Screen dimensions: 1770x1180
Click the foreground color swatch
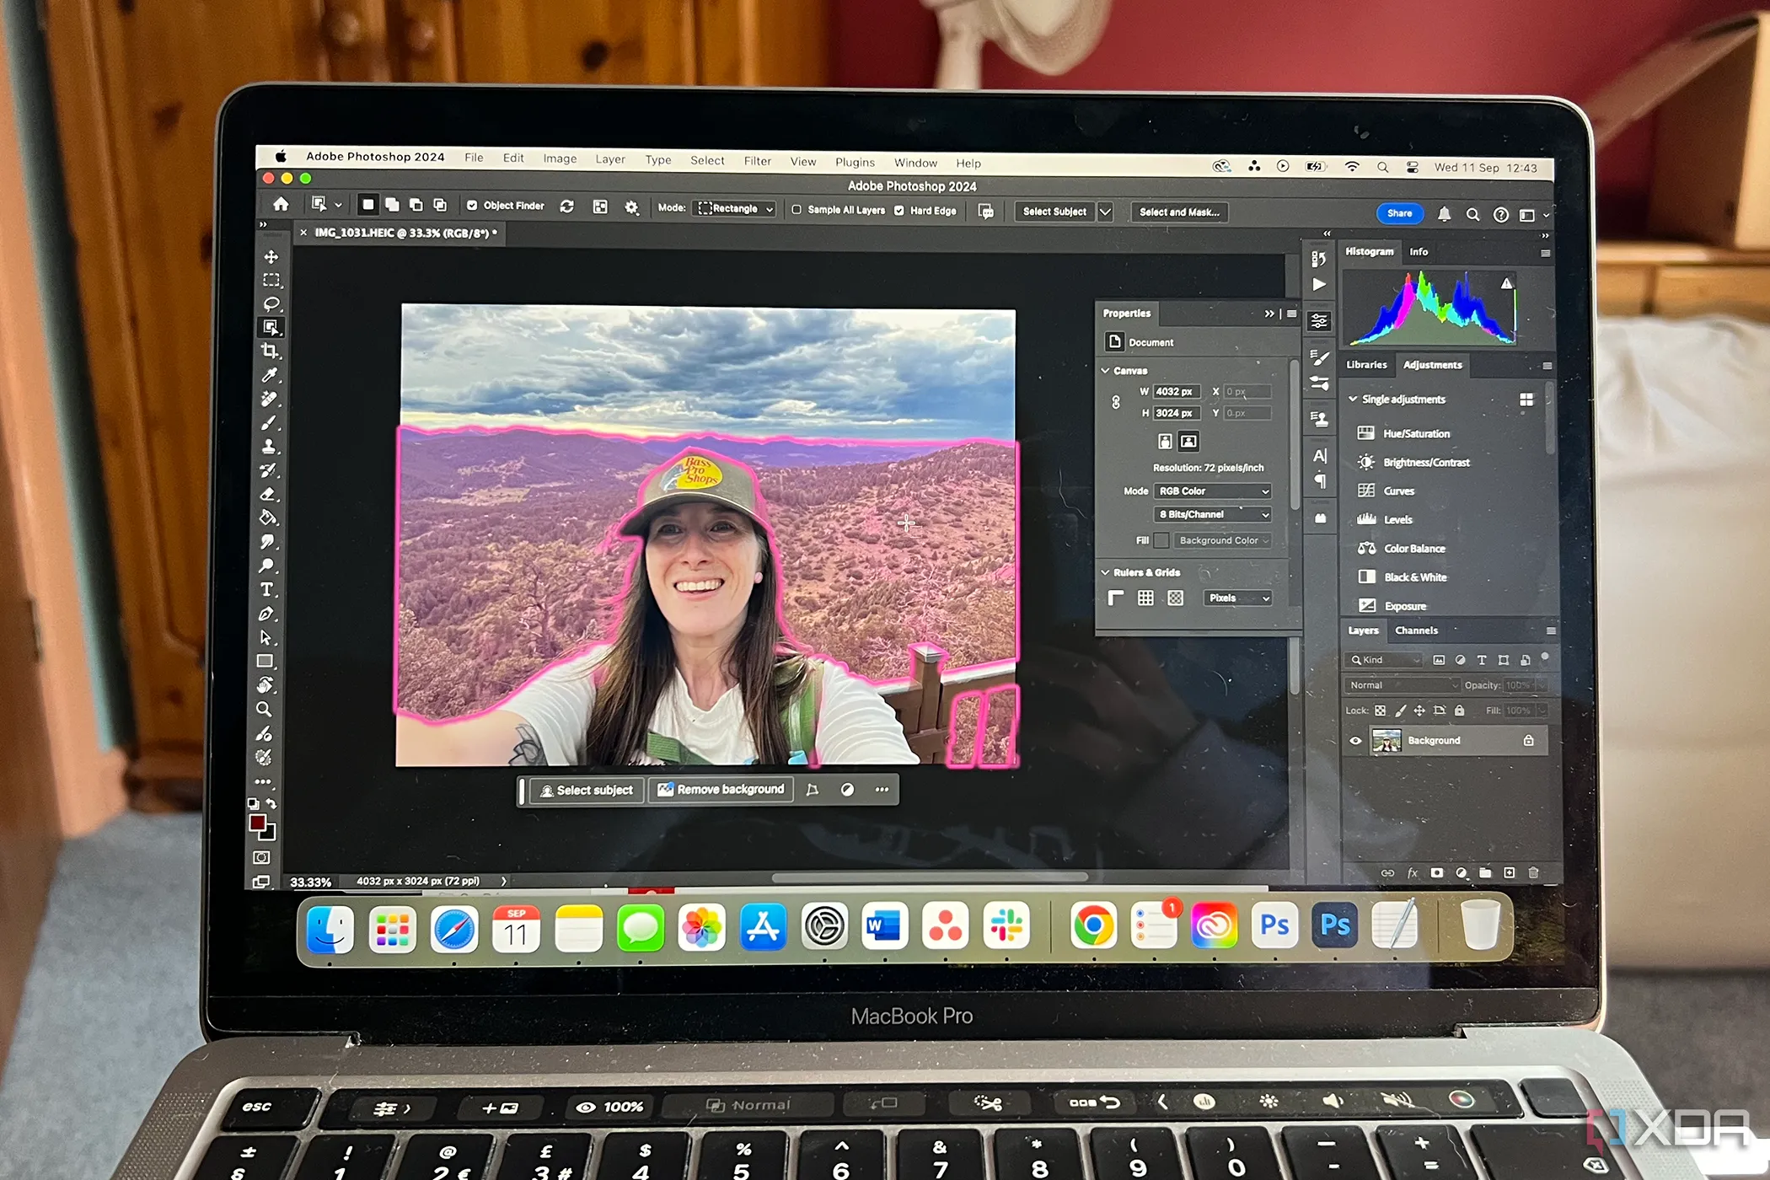point(258,823)
